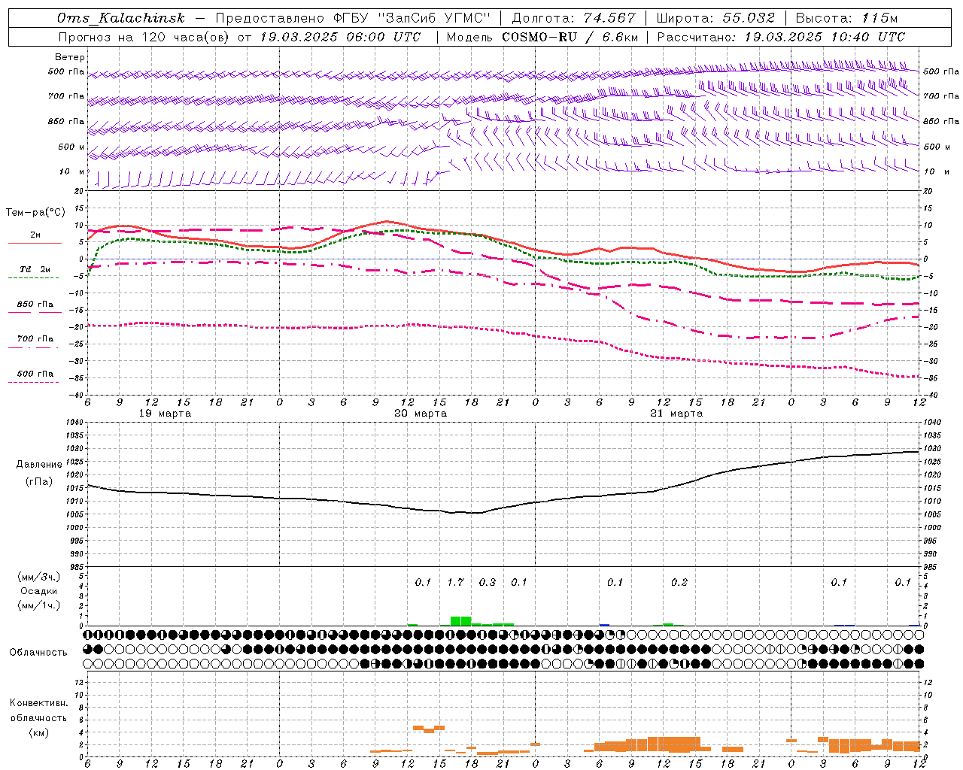The width and height of the screenshot is (963, 770).
Task: Select the date label 19 марта
Action: 166,414
